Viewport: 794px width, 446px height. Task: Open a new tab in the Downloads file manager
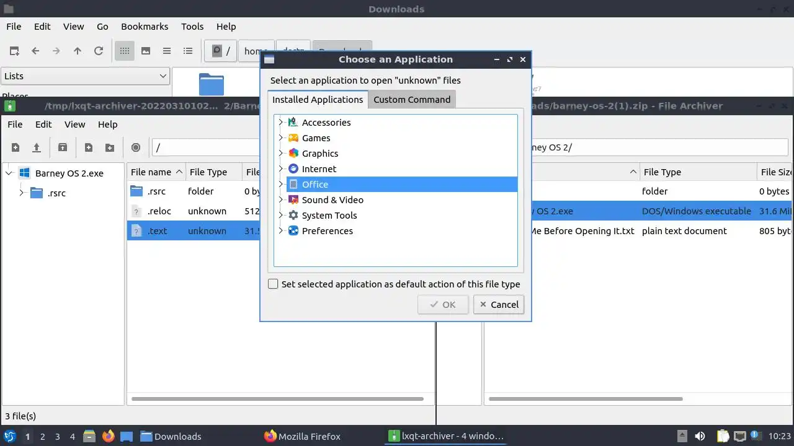pyautogui.click(x=14, y=51)
